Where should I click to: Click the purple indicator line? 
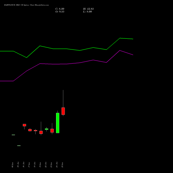(66, 64)
